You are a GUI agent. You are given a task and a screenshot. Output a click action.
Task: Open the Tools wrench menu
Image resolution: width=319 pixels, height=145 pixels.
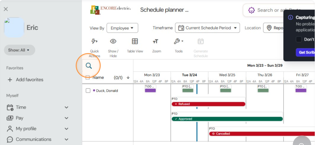tap(179, 41)
